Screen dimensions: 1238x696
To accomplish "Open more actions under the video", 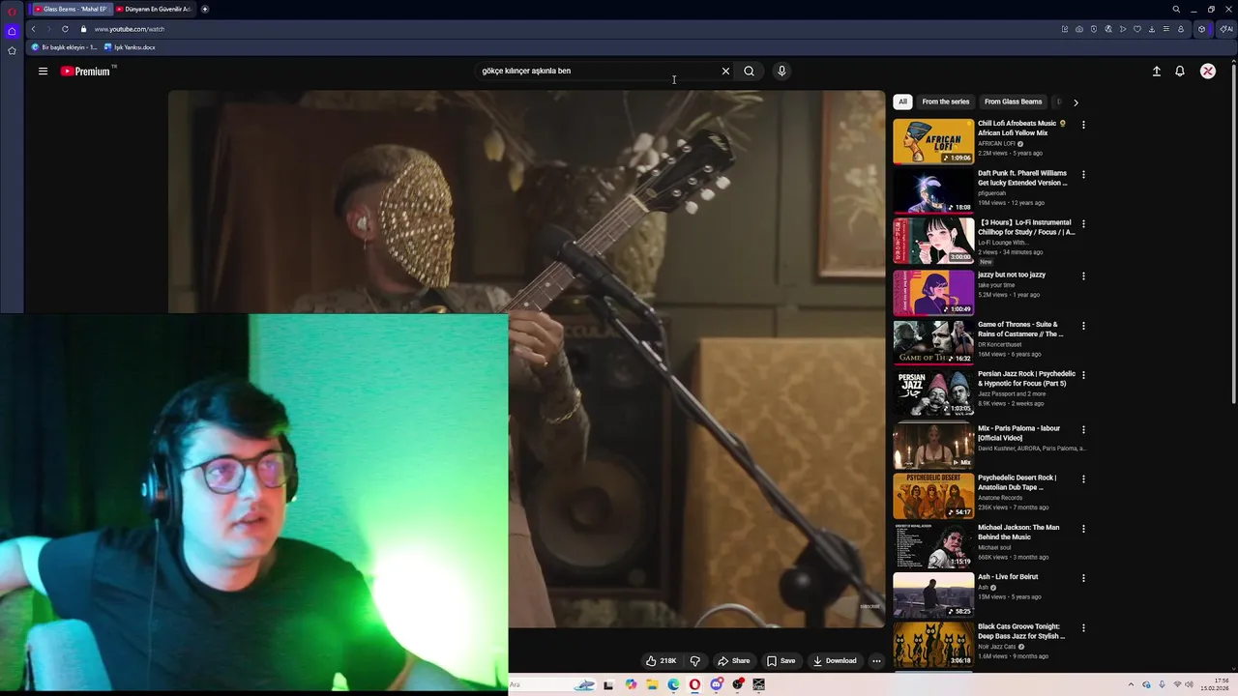I will [876, 661].
